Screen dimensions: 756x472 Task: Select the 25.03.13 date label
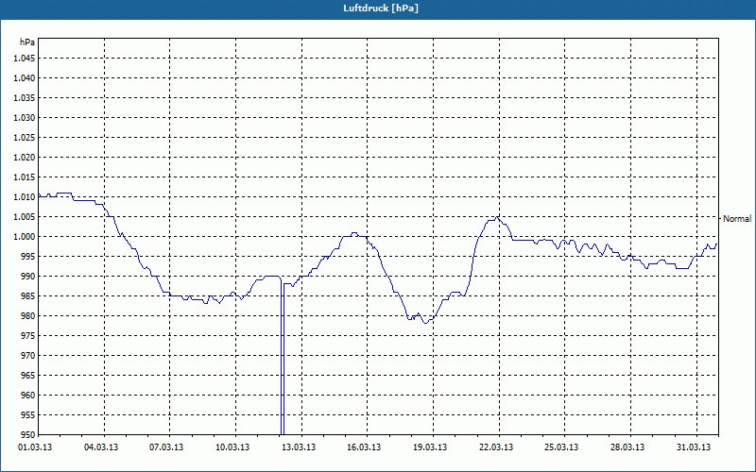[561, 447]
